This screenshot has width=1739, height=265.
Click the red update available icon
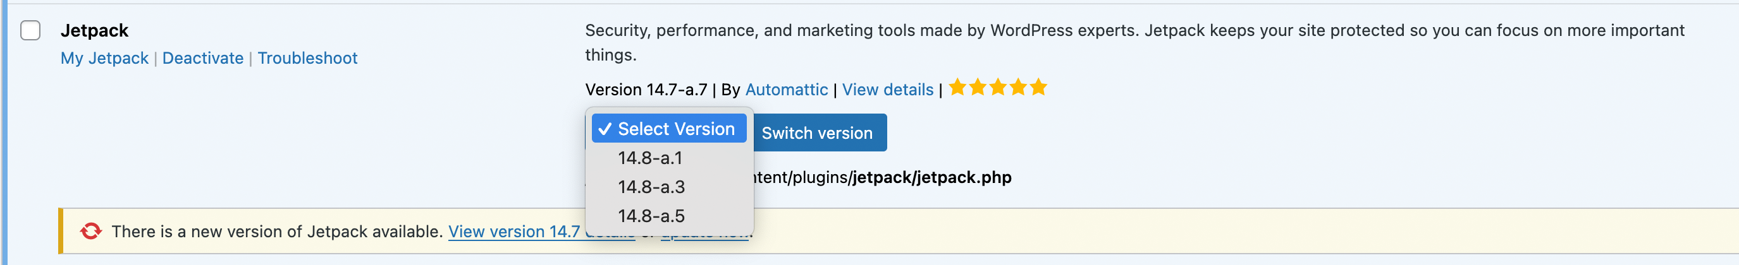pos(91,232)
